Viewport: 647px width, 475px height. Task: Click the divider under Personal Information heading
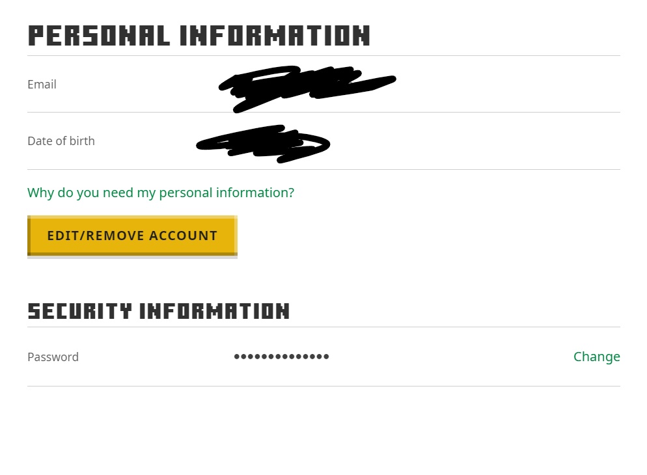[x=323, y=56]
